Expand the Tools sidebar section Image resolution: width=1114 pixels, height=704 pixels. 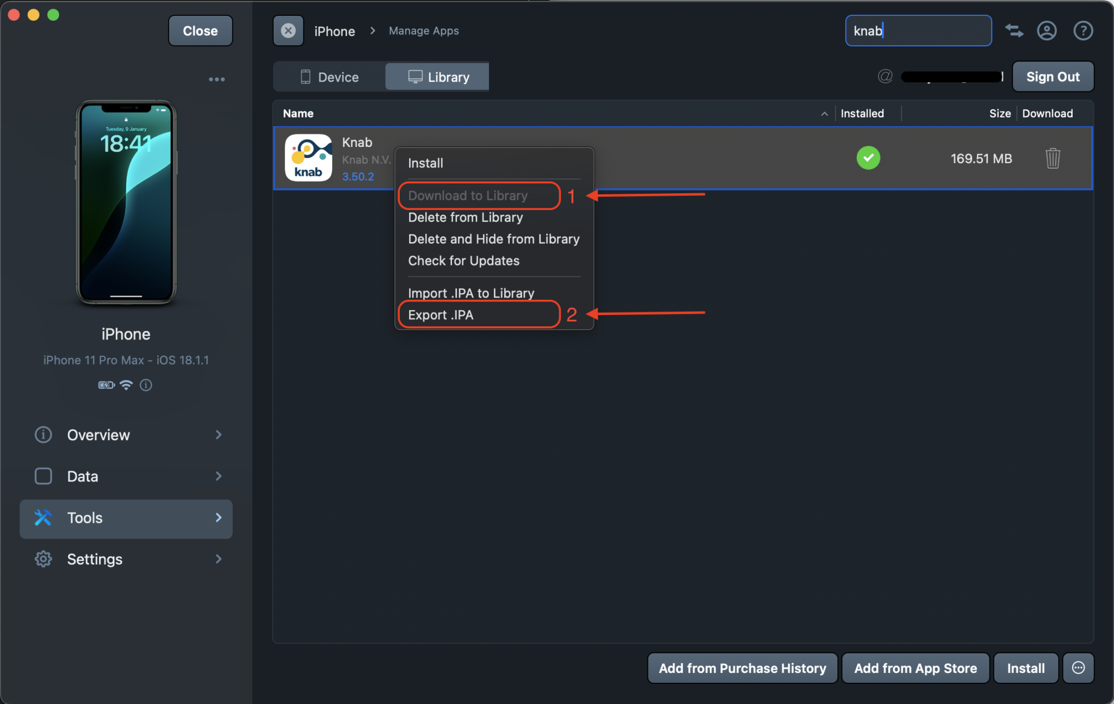(126, 518)
